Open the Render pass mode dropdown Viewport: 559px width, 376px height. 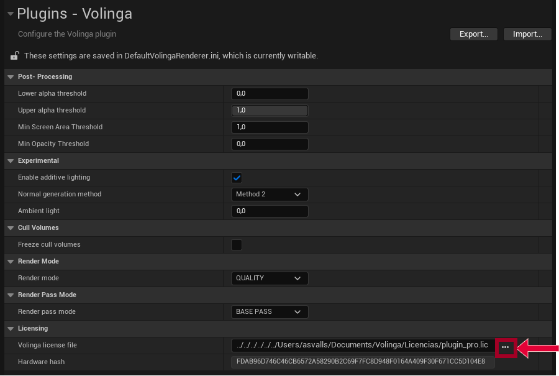click(x=270, y=312)
